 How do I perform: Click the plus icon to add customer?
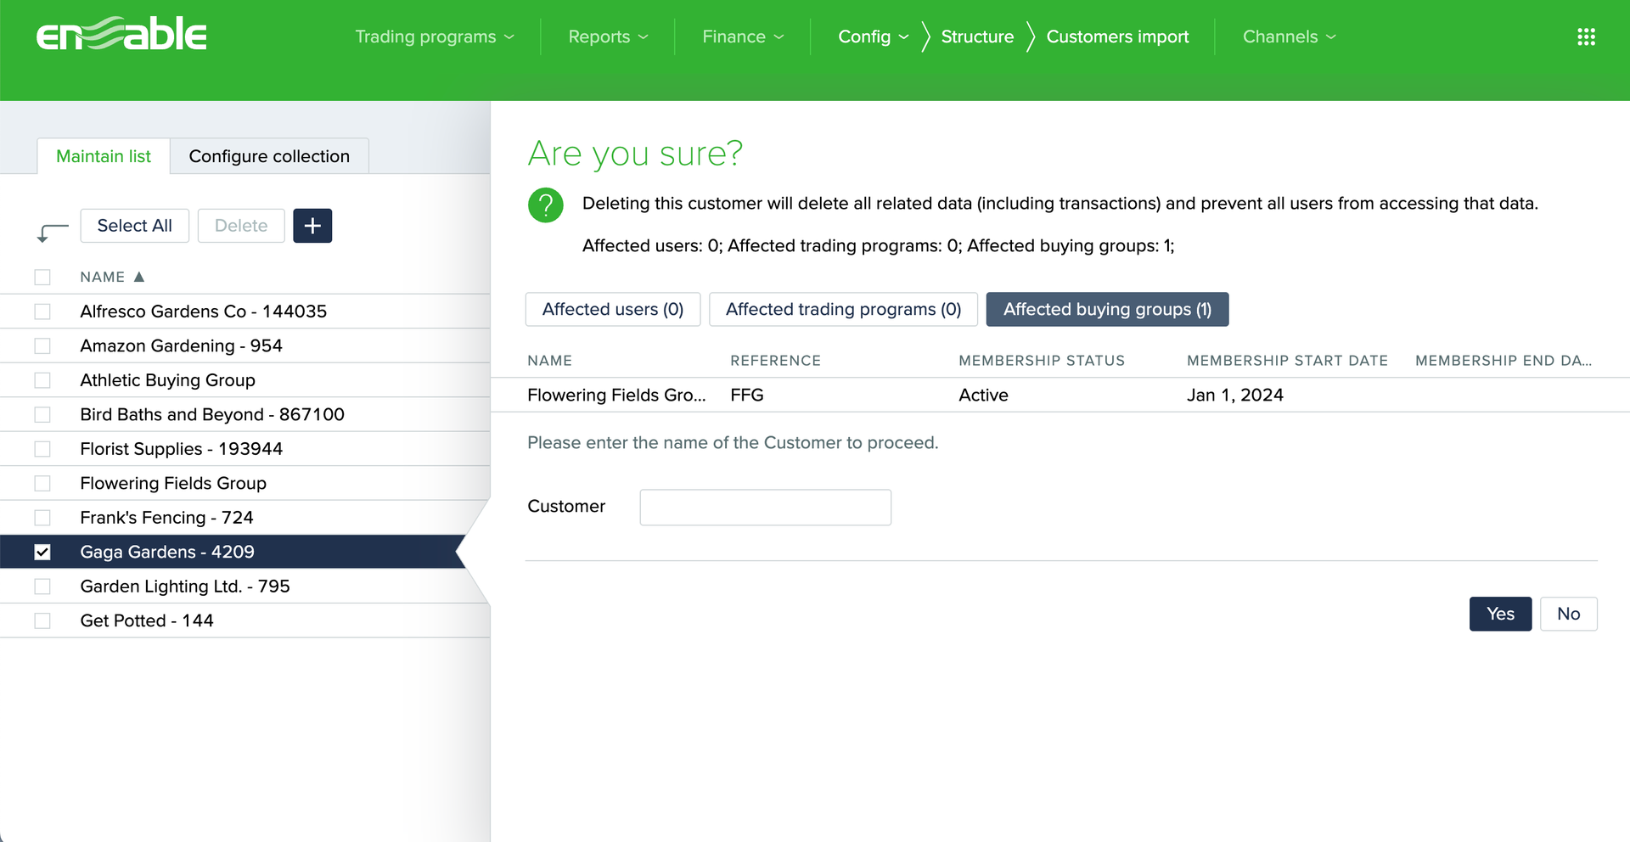[312, 226]
